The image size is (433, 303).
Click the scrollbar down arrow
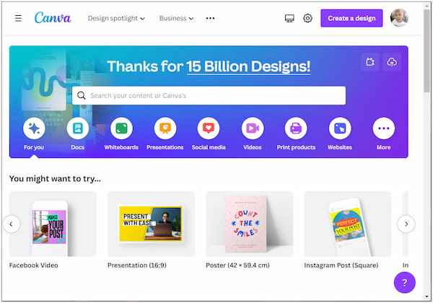(x=427, y=297)
